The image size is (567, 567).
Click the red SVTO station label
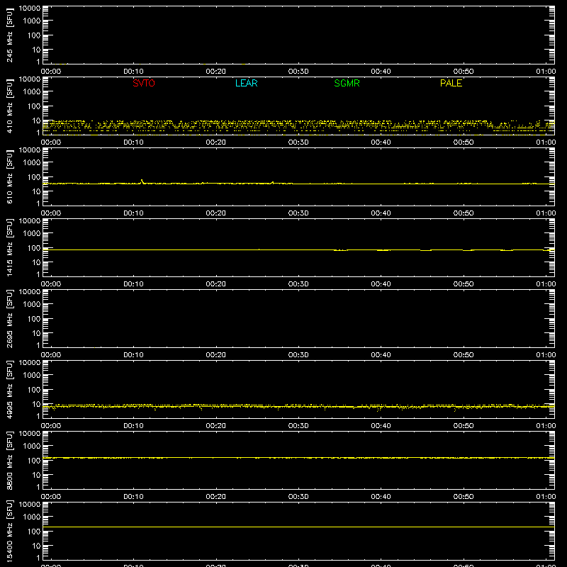[144, 83]
